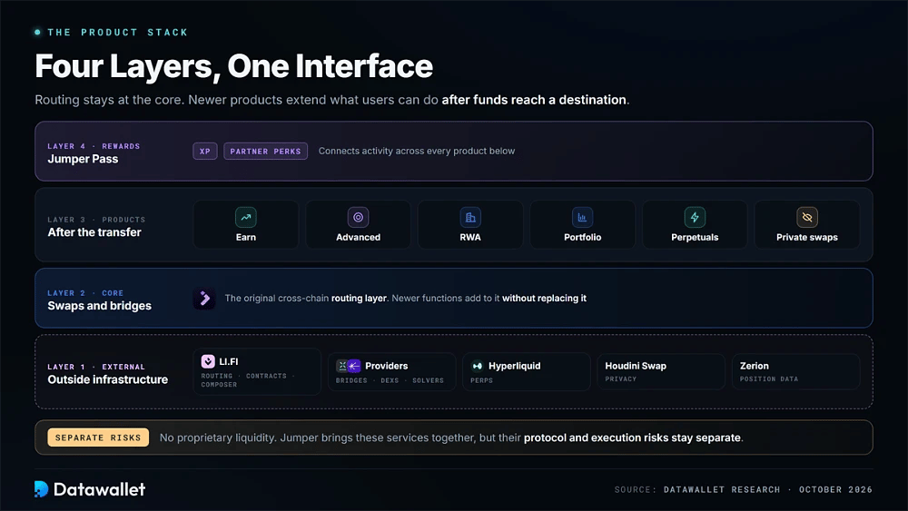This screenshot has height=511, width=908.
Task: Click THE PRODUCT STACK header text
Action: click(x=117, y=33)
